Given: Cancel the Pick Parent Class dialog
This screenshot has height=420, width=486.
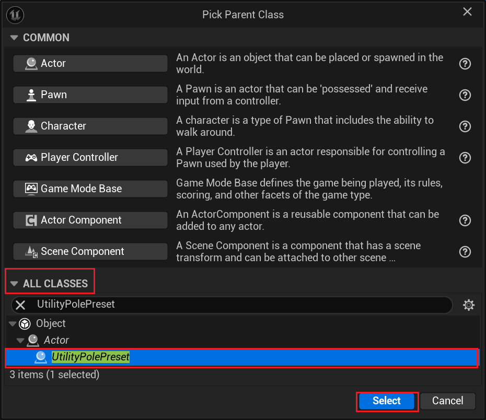Looking at the screenshot, I should click(x=447, y=401).
